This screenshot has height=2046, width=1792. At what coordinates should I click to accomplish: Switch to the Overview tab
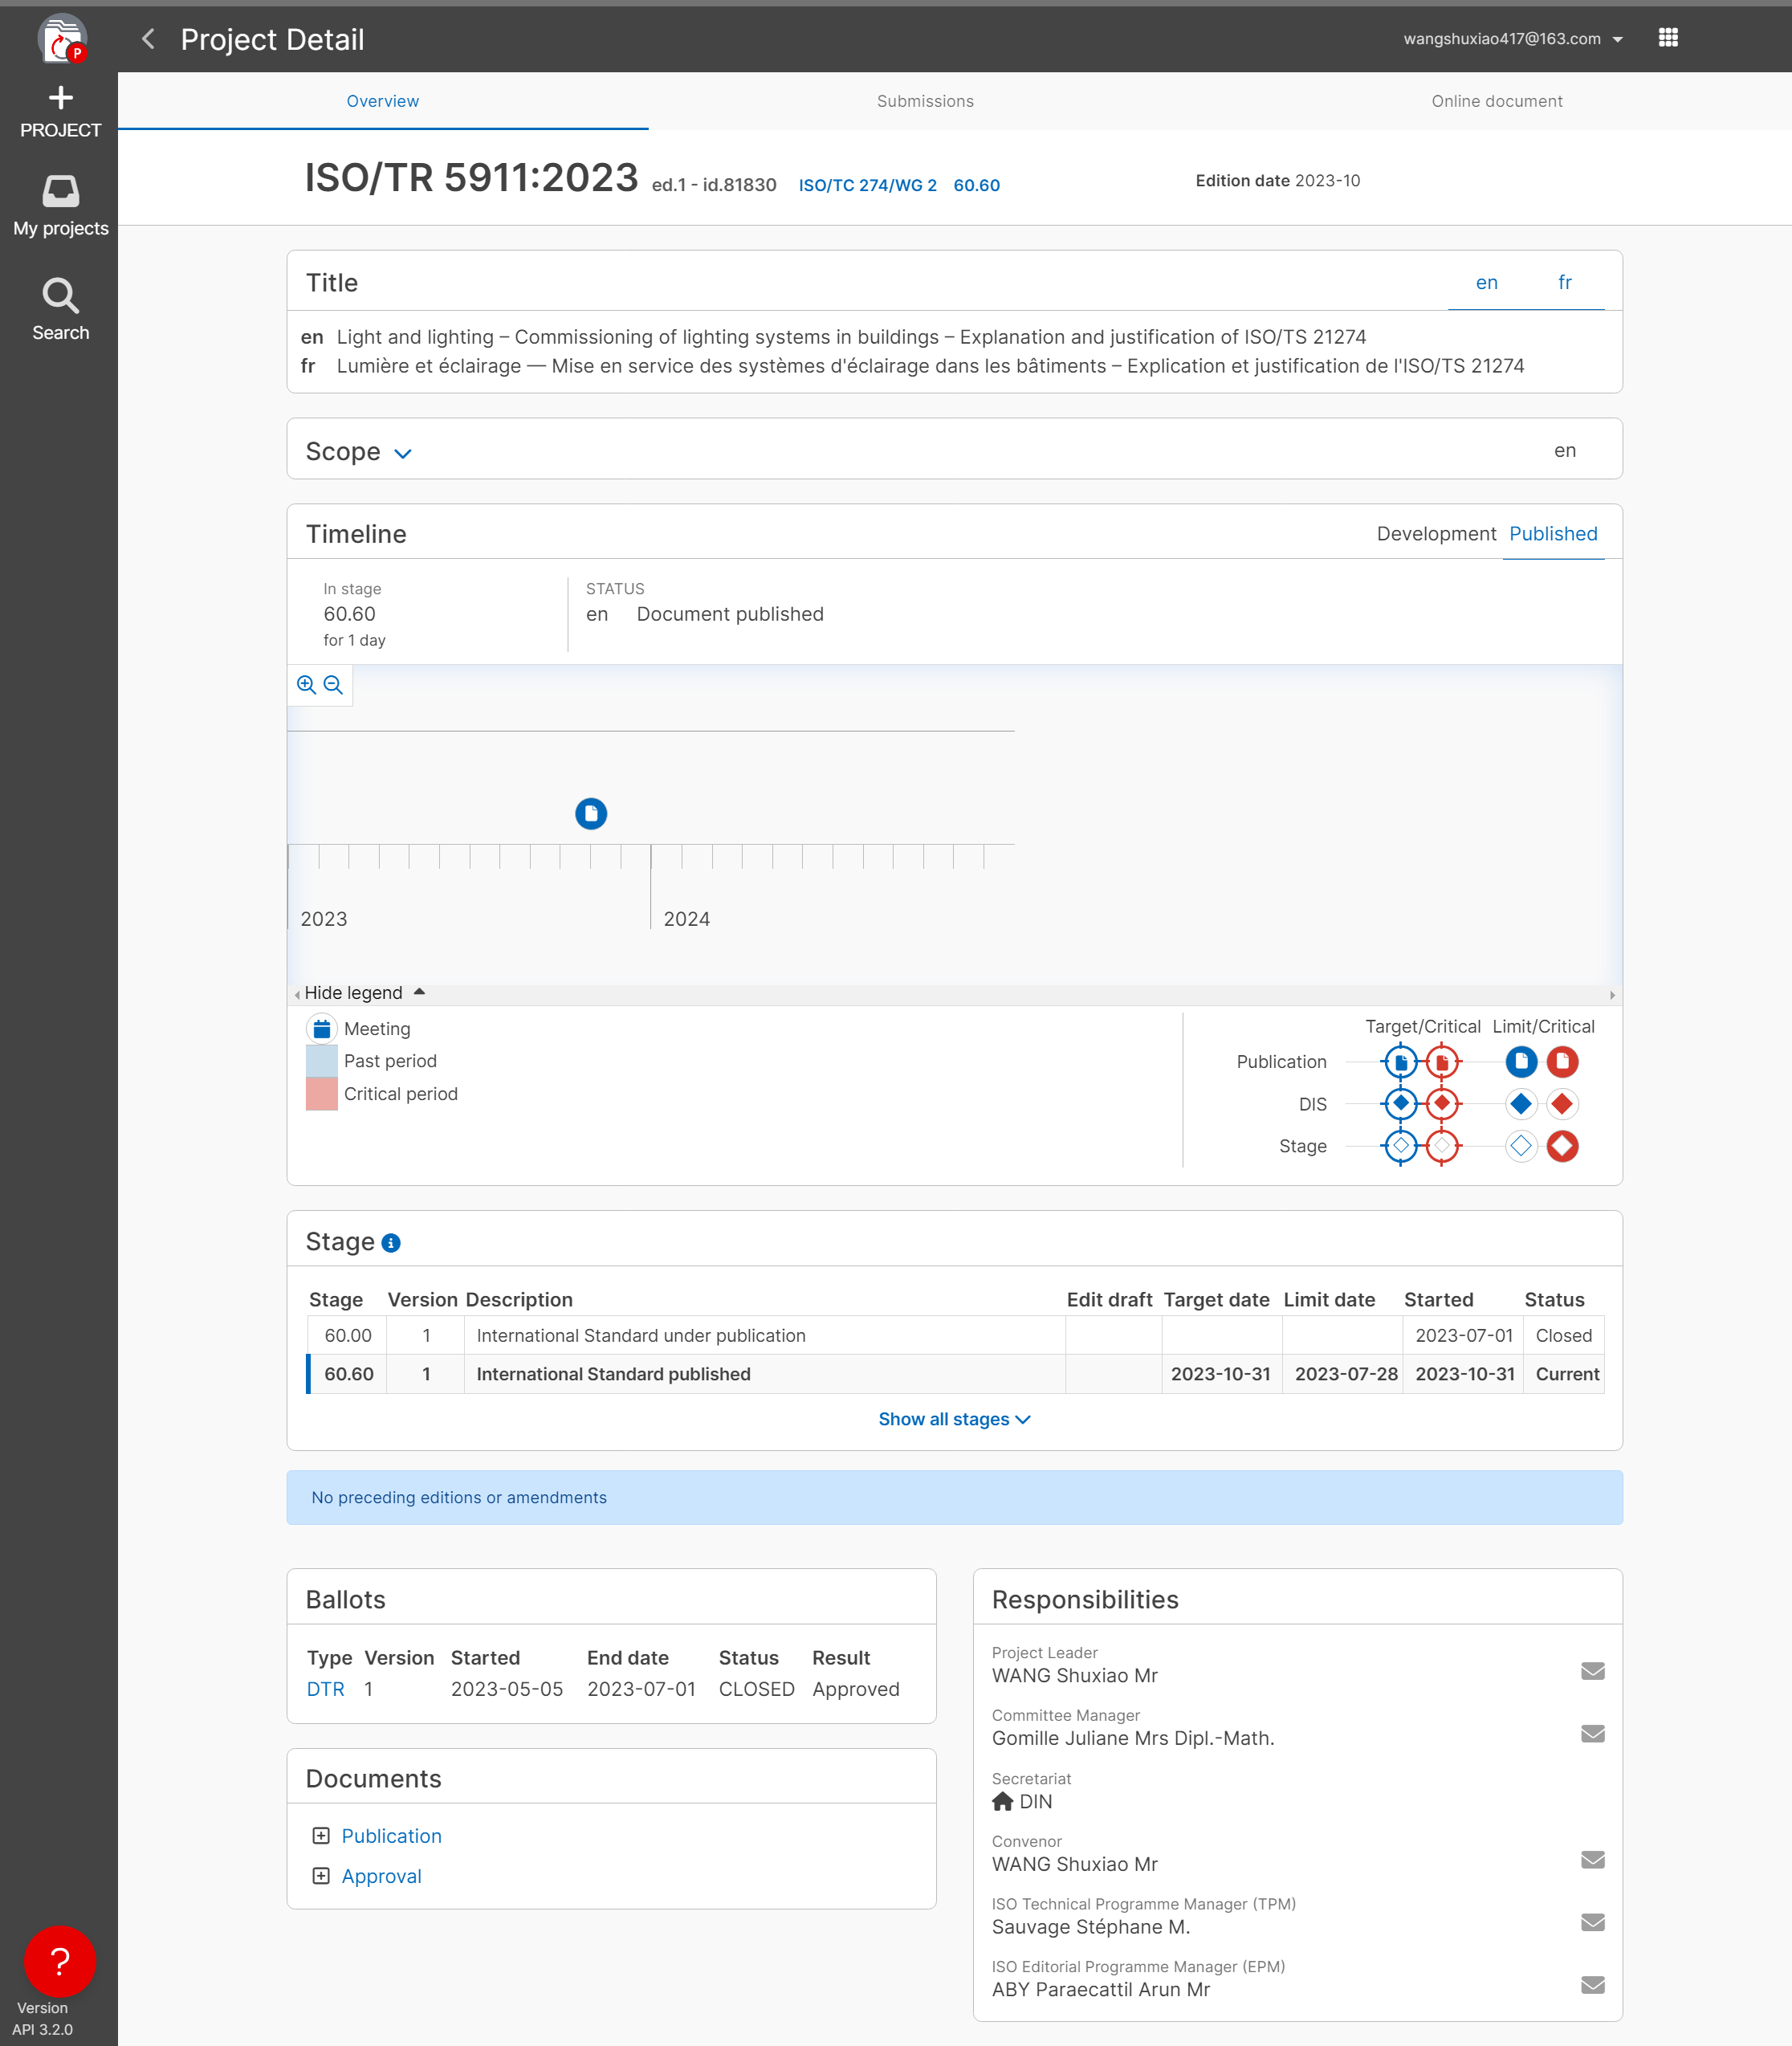pos(383,101)
